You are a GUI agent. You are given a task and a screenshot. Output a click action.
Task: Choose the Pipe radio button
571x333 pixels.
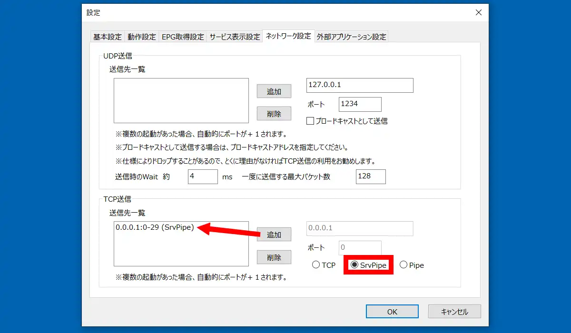(412, 265)
